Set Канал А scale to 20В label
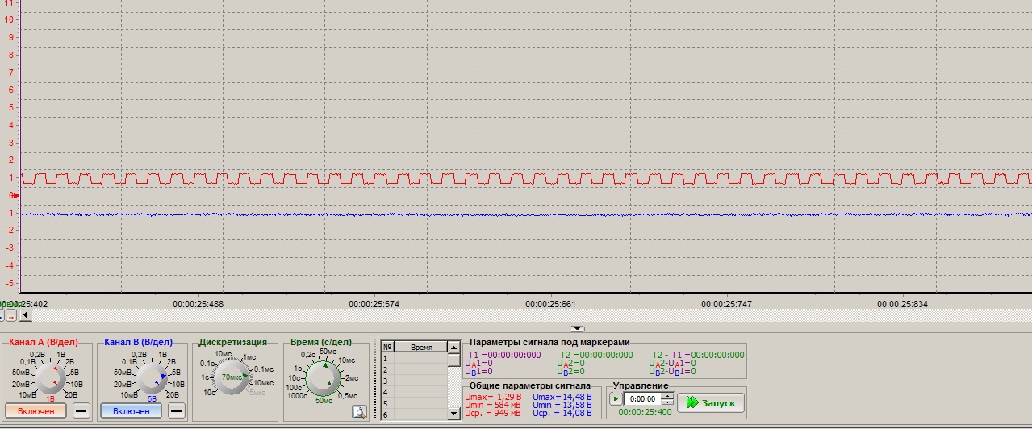 70,394
